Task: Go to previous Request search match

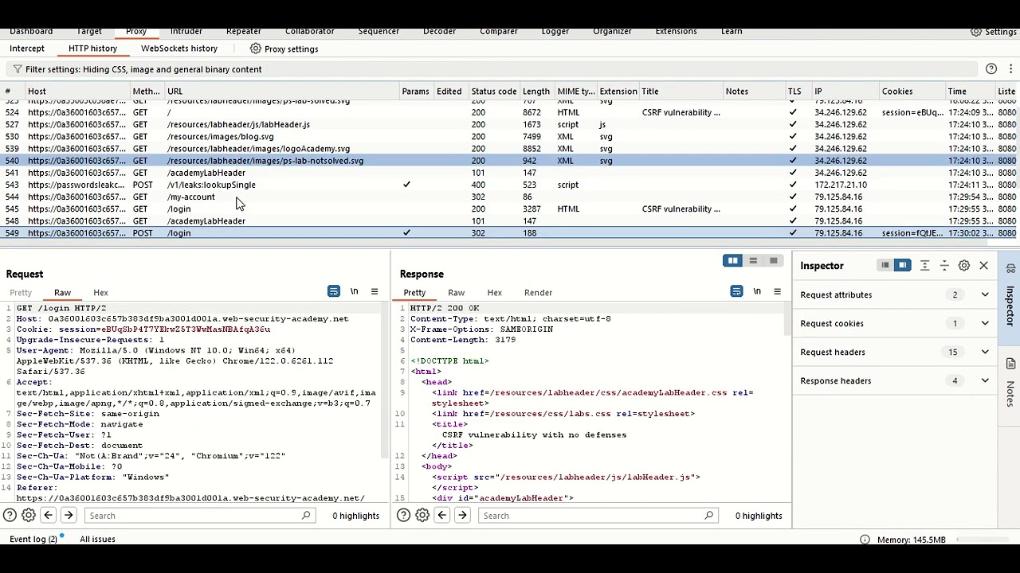Action: [48, 516]
